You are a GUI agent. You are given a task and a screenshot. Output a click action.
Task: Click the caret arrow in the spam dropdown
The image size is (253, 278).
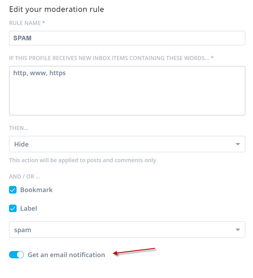click(238, 230)
